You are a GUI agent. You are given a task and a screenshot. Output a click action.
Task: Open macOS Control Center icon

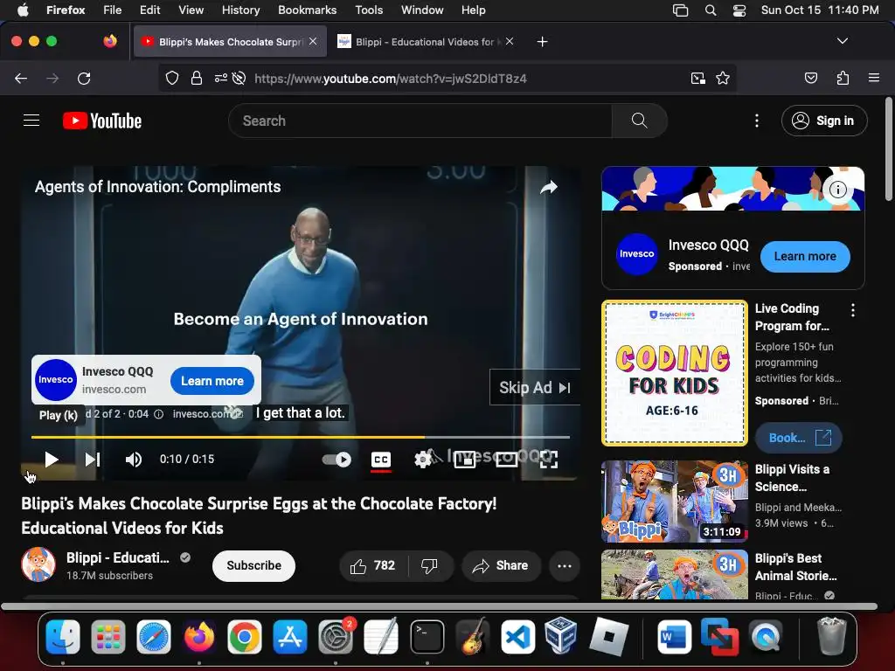739,10
